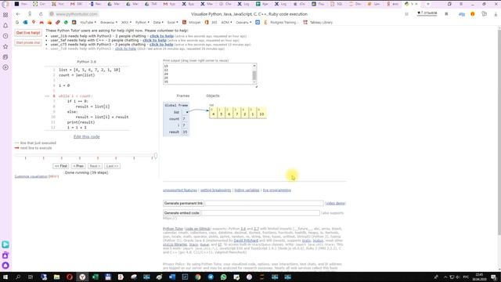
Task: Click the Prev step button
Action: 78,166
